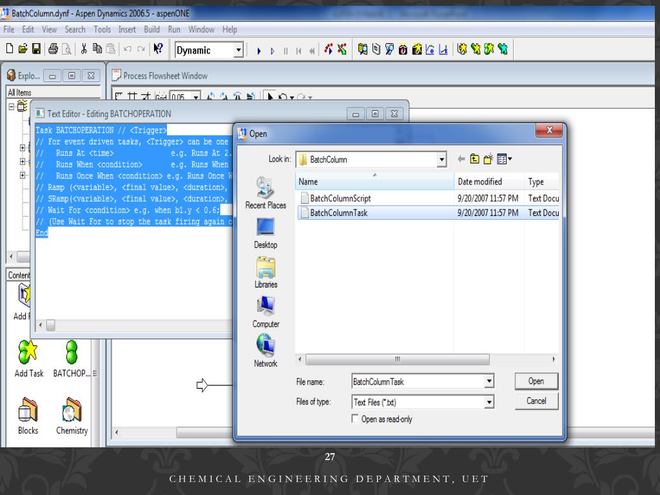The image size is (660, 495).
Task: Click the Cut scissors icon
Action: point(84,49)
